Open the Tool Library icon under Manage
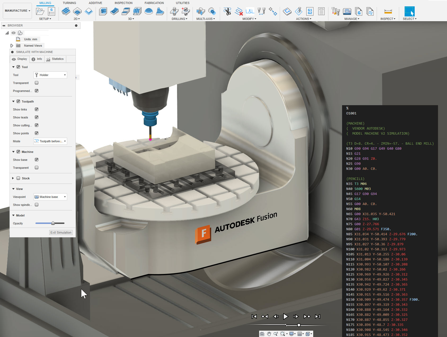The width and height of the screenshot is (447, 337). coord(335,11)
